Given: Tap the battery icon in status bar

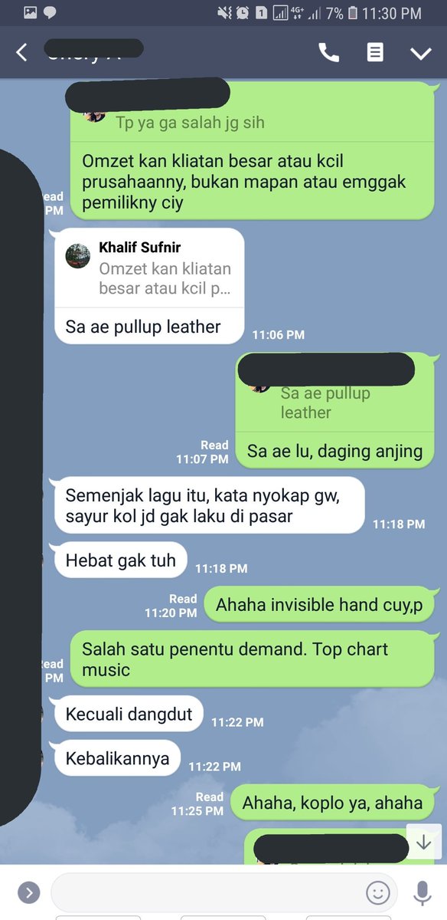Looking at the screenshot, I should pos(353,13).
